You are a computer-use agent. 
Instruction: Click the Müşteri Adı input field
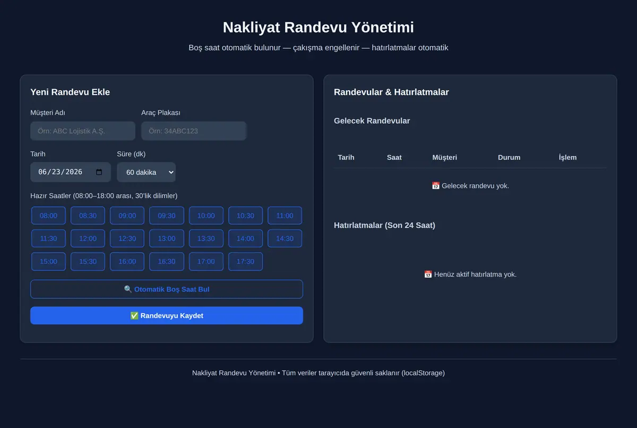point(83,131)
